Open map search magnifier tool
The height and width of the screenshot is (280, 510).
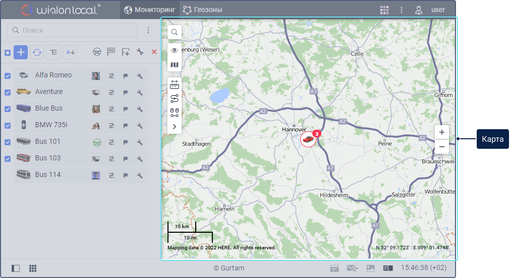(175, 32)
